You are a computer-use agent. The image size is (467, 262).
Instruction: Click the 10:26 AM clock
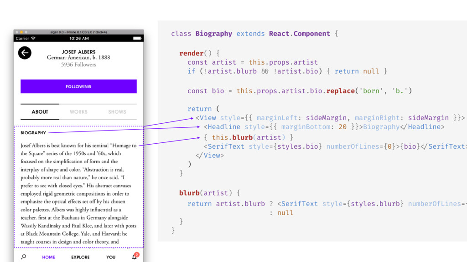79,38
